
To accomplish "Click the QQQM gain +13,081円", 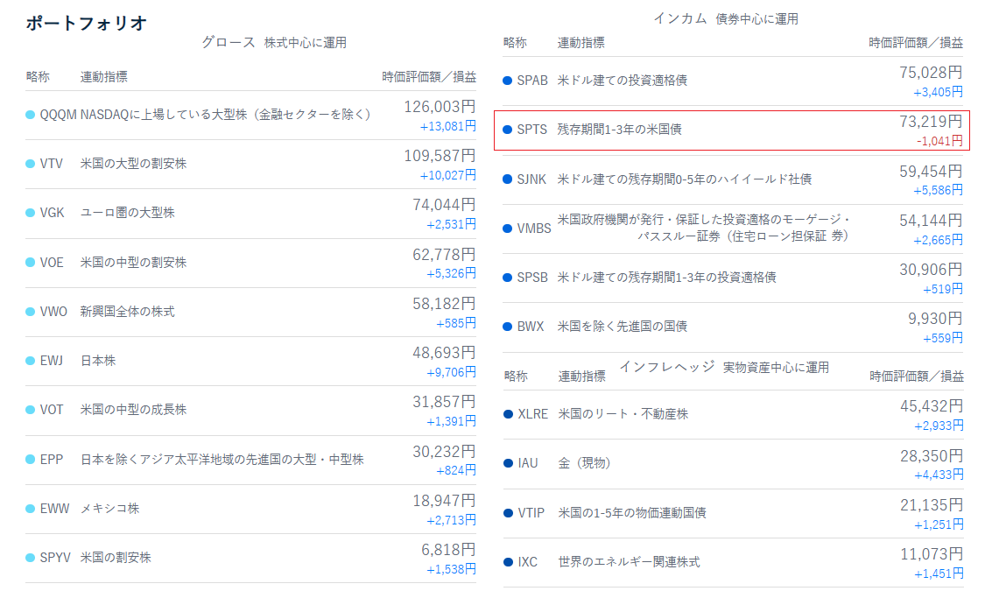I will pos(448,126).
